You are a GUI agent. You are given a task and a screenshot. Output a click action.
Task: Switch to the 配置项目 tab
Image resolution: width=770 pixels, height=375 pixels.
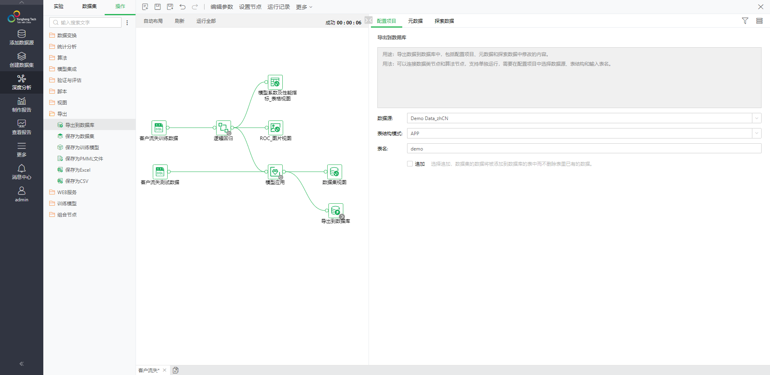[x=387, y=21]
